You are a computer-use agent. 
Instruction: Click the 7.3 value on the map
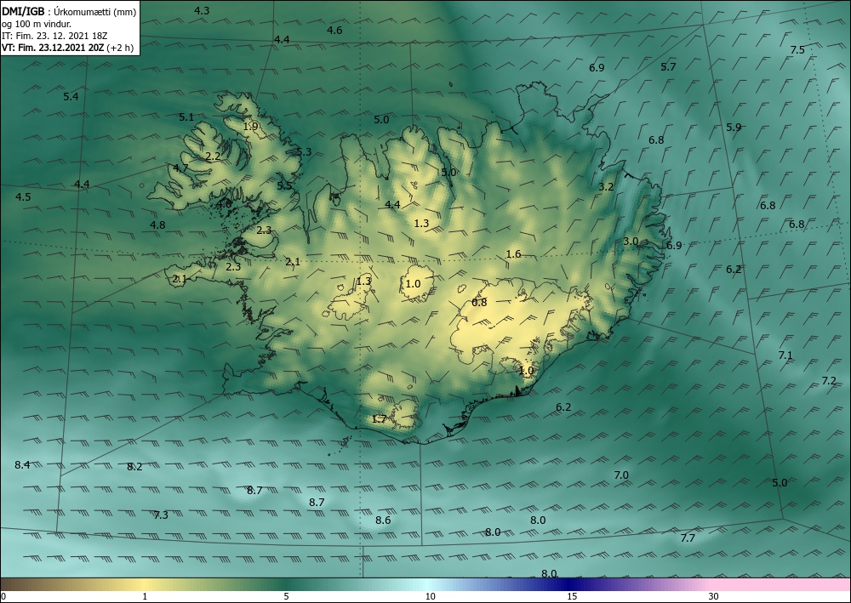pos(161,515)
